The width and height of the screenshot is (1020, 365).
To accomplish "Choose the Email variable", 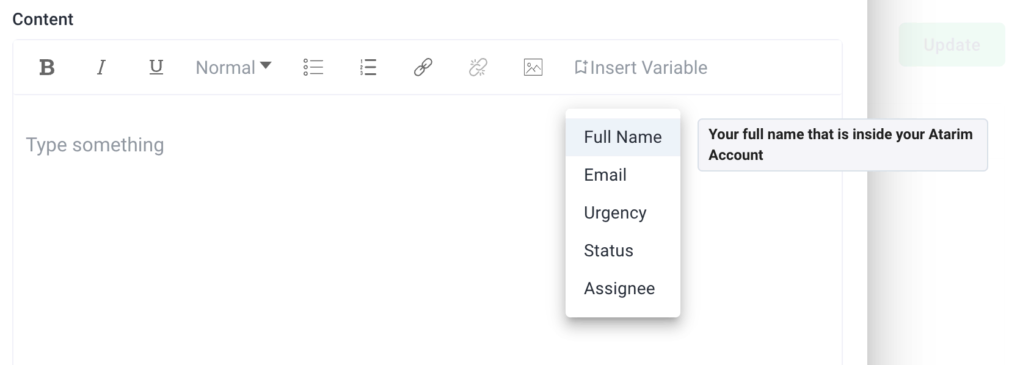I will (x=623, y=175).
